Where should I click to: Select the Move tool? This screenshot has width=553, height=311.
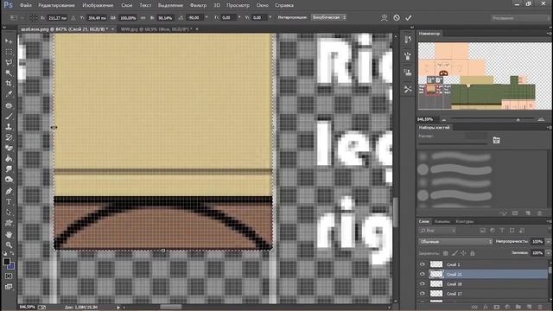click(x=9, y=41)
